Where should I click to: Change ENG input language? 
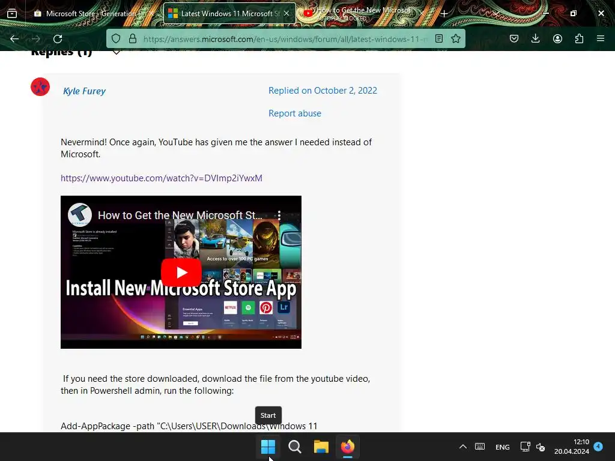coord(503,447)
